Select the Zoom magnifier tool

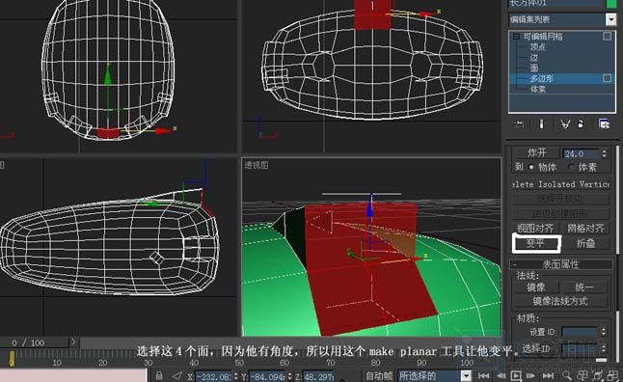click(567, 375)
